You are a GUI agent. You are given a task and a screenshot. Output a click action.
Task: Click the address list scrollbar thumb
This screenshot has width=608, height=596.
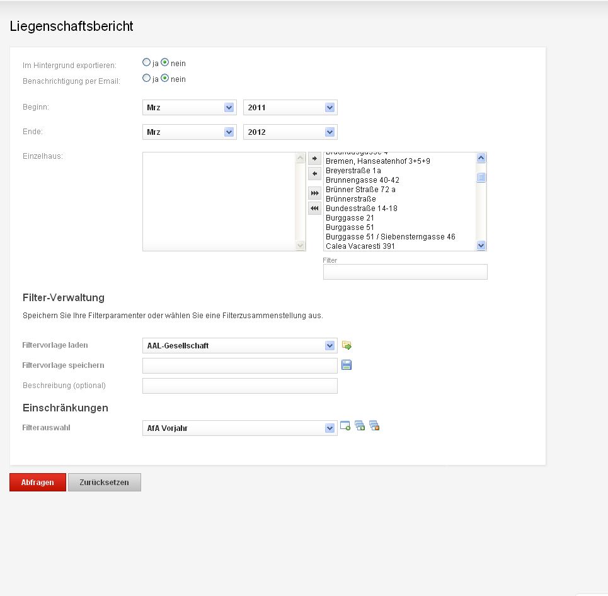pos(481,177)
